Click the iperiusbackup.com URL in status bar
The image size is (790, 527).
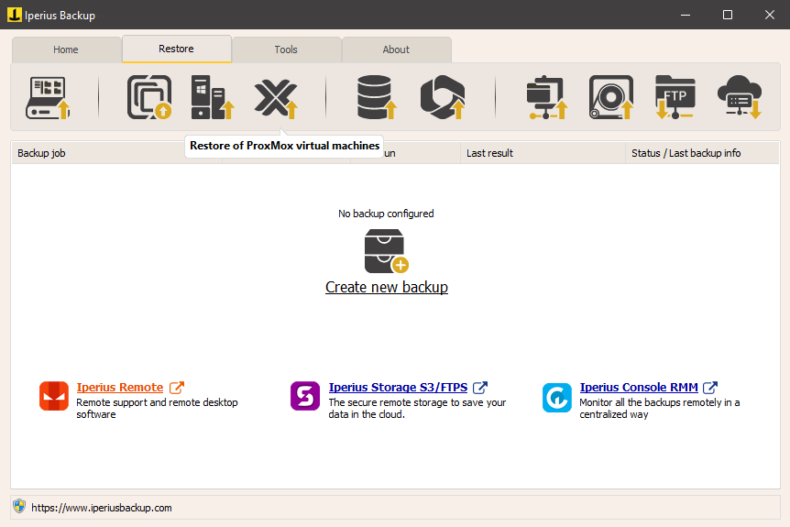click(101, 508)
